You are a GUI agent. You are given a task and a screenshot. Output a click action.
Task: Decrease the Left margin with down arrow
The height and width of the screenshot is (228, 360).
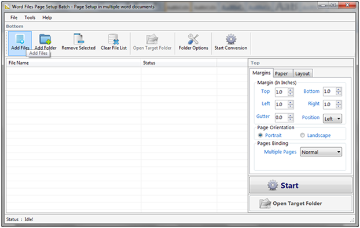tap(291, 106)
